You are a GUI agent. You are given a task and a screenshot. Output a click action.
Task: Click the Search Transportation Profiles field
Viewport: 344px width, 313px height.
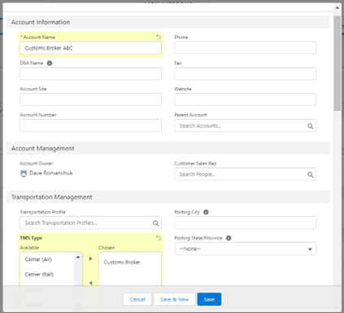point(90,223)
